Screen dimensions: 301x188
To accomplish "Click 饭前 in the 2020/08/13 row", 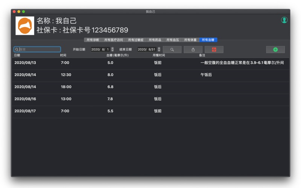I will tap(158, 63).
